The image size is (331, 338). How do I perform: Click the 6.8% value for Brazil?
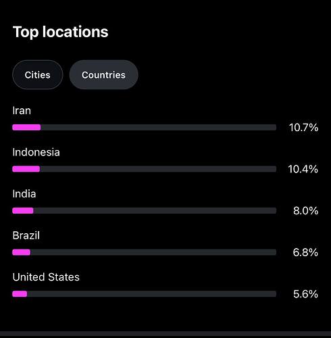point(305,252)
